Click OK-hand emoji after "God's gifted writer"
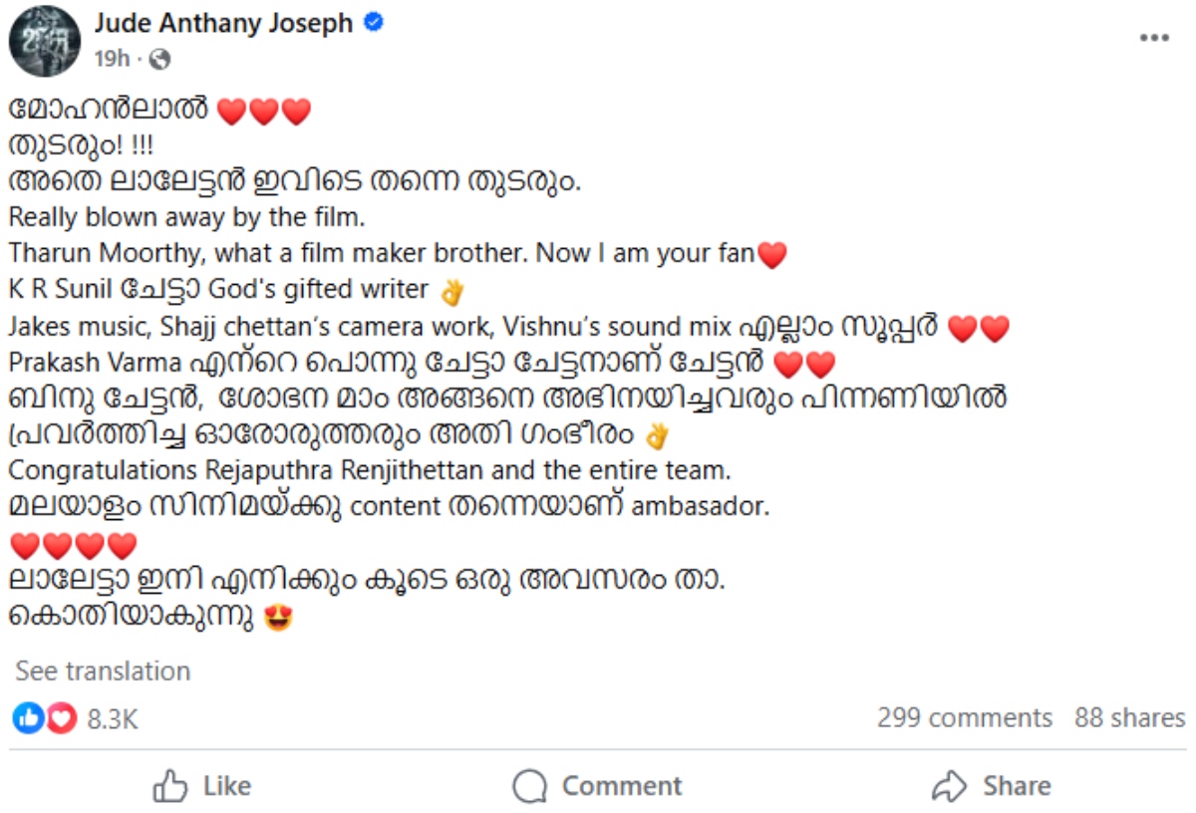 coord(452,292)
